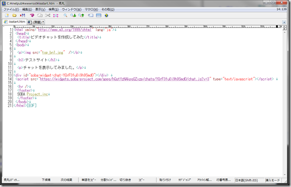Viewport: 291px width, 187px height.
Task: Click the w3.org xhtml namespace URL
Action: click(x=65, y=30)
